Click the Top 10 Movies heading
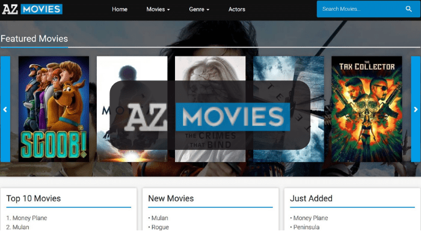The width and height of the screenshot is (421, 240). click(34, 199)
